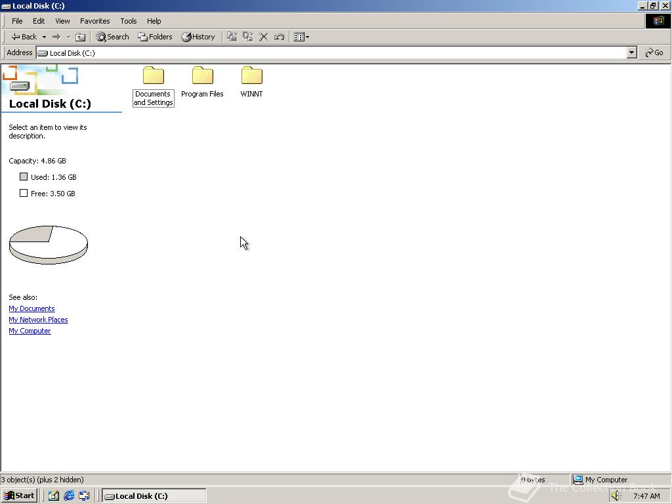672x504 pixels.
Task: Click the volume speaker tray icon
Action: click(x=617, y=496)
